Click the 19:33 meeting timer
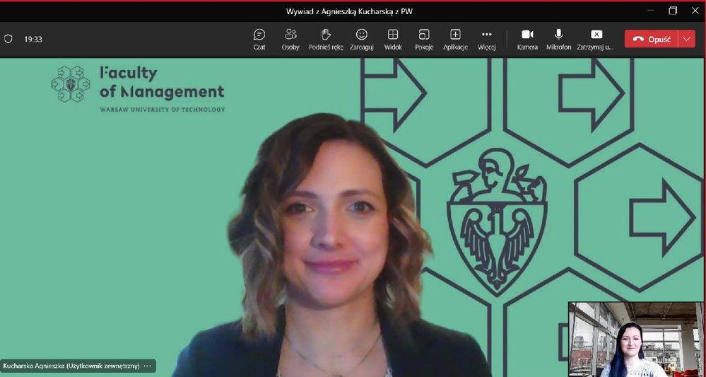 tap(33, 39)
